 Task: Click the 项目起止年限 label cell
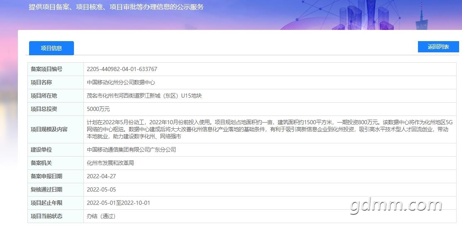(56, 203)
